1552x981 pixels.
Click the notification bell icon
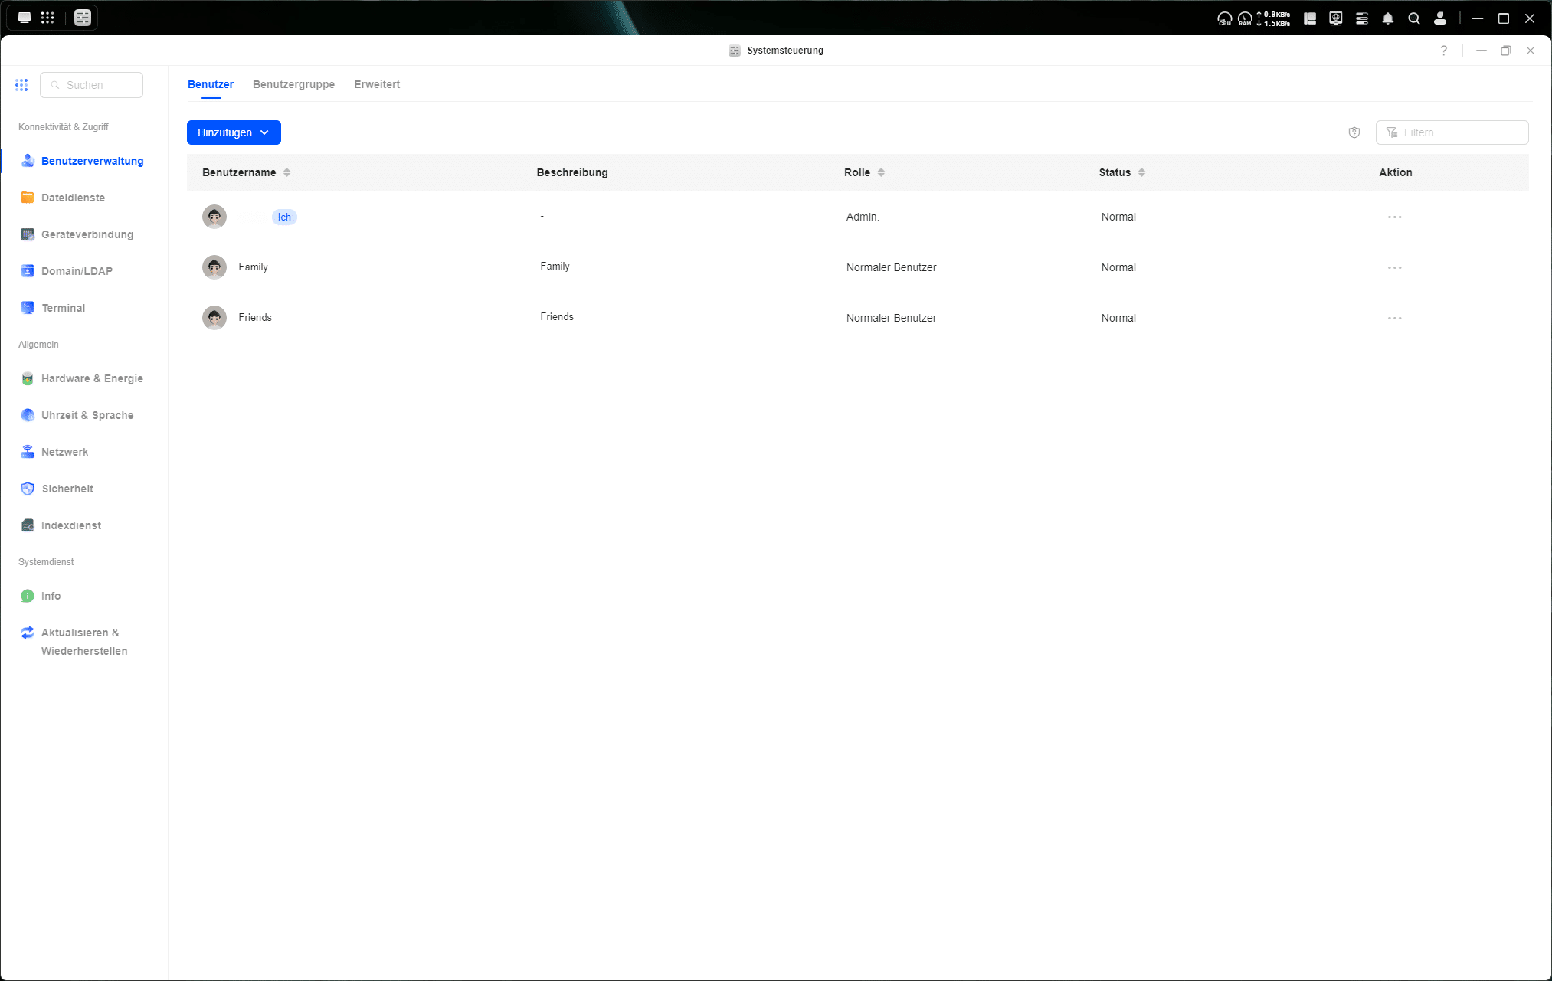coord(1388,18)
